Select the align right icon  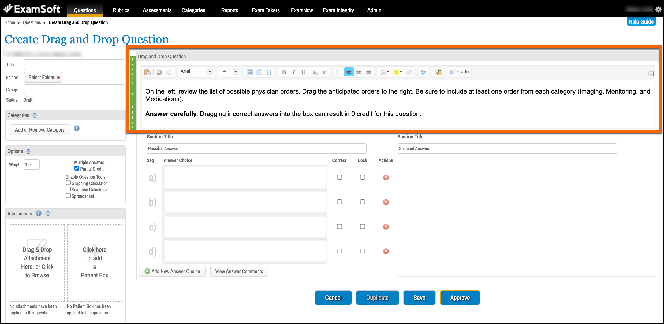[x=368, y=72]
